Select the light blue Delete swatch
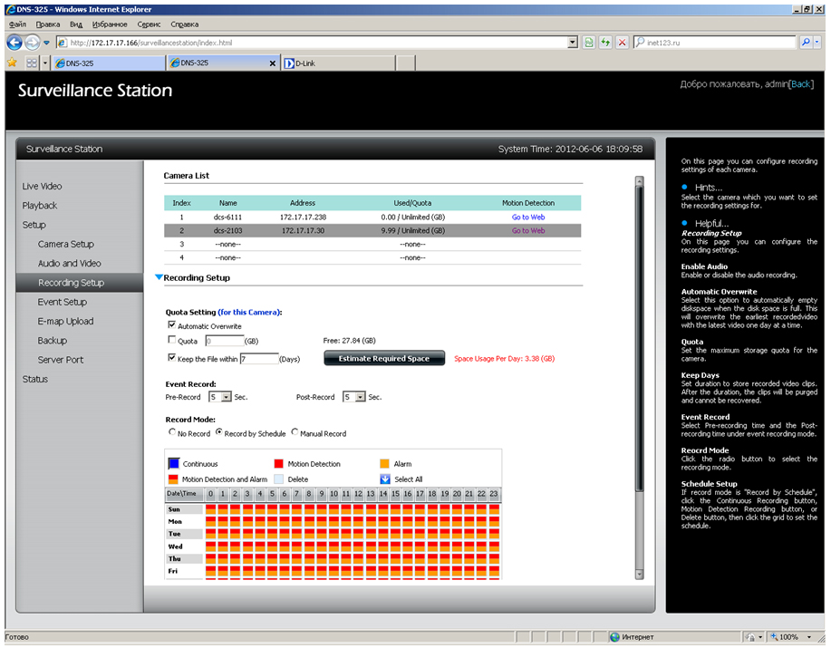This screenshot has height=648, width=831. pyautogui.click(x=279, y=479)
